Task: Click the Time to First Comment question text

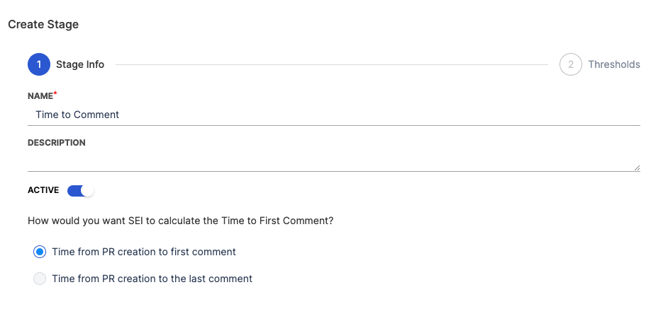Action: (180, 221)
